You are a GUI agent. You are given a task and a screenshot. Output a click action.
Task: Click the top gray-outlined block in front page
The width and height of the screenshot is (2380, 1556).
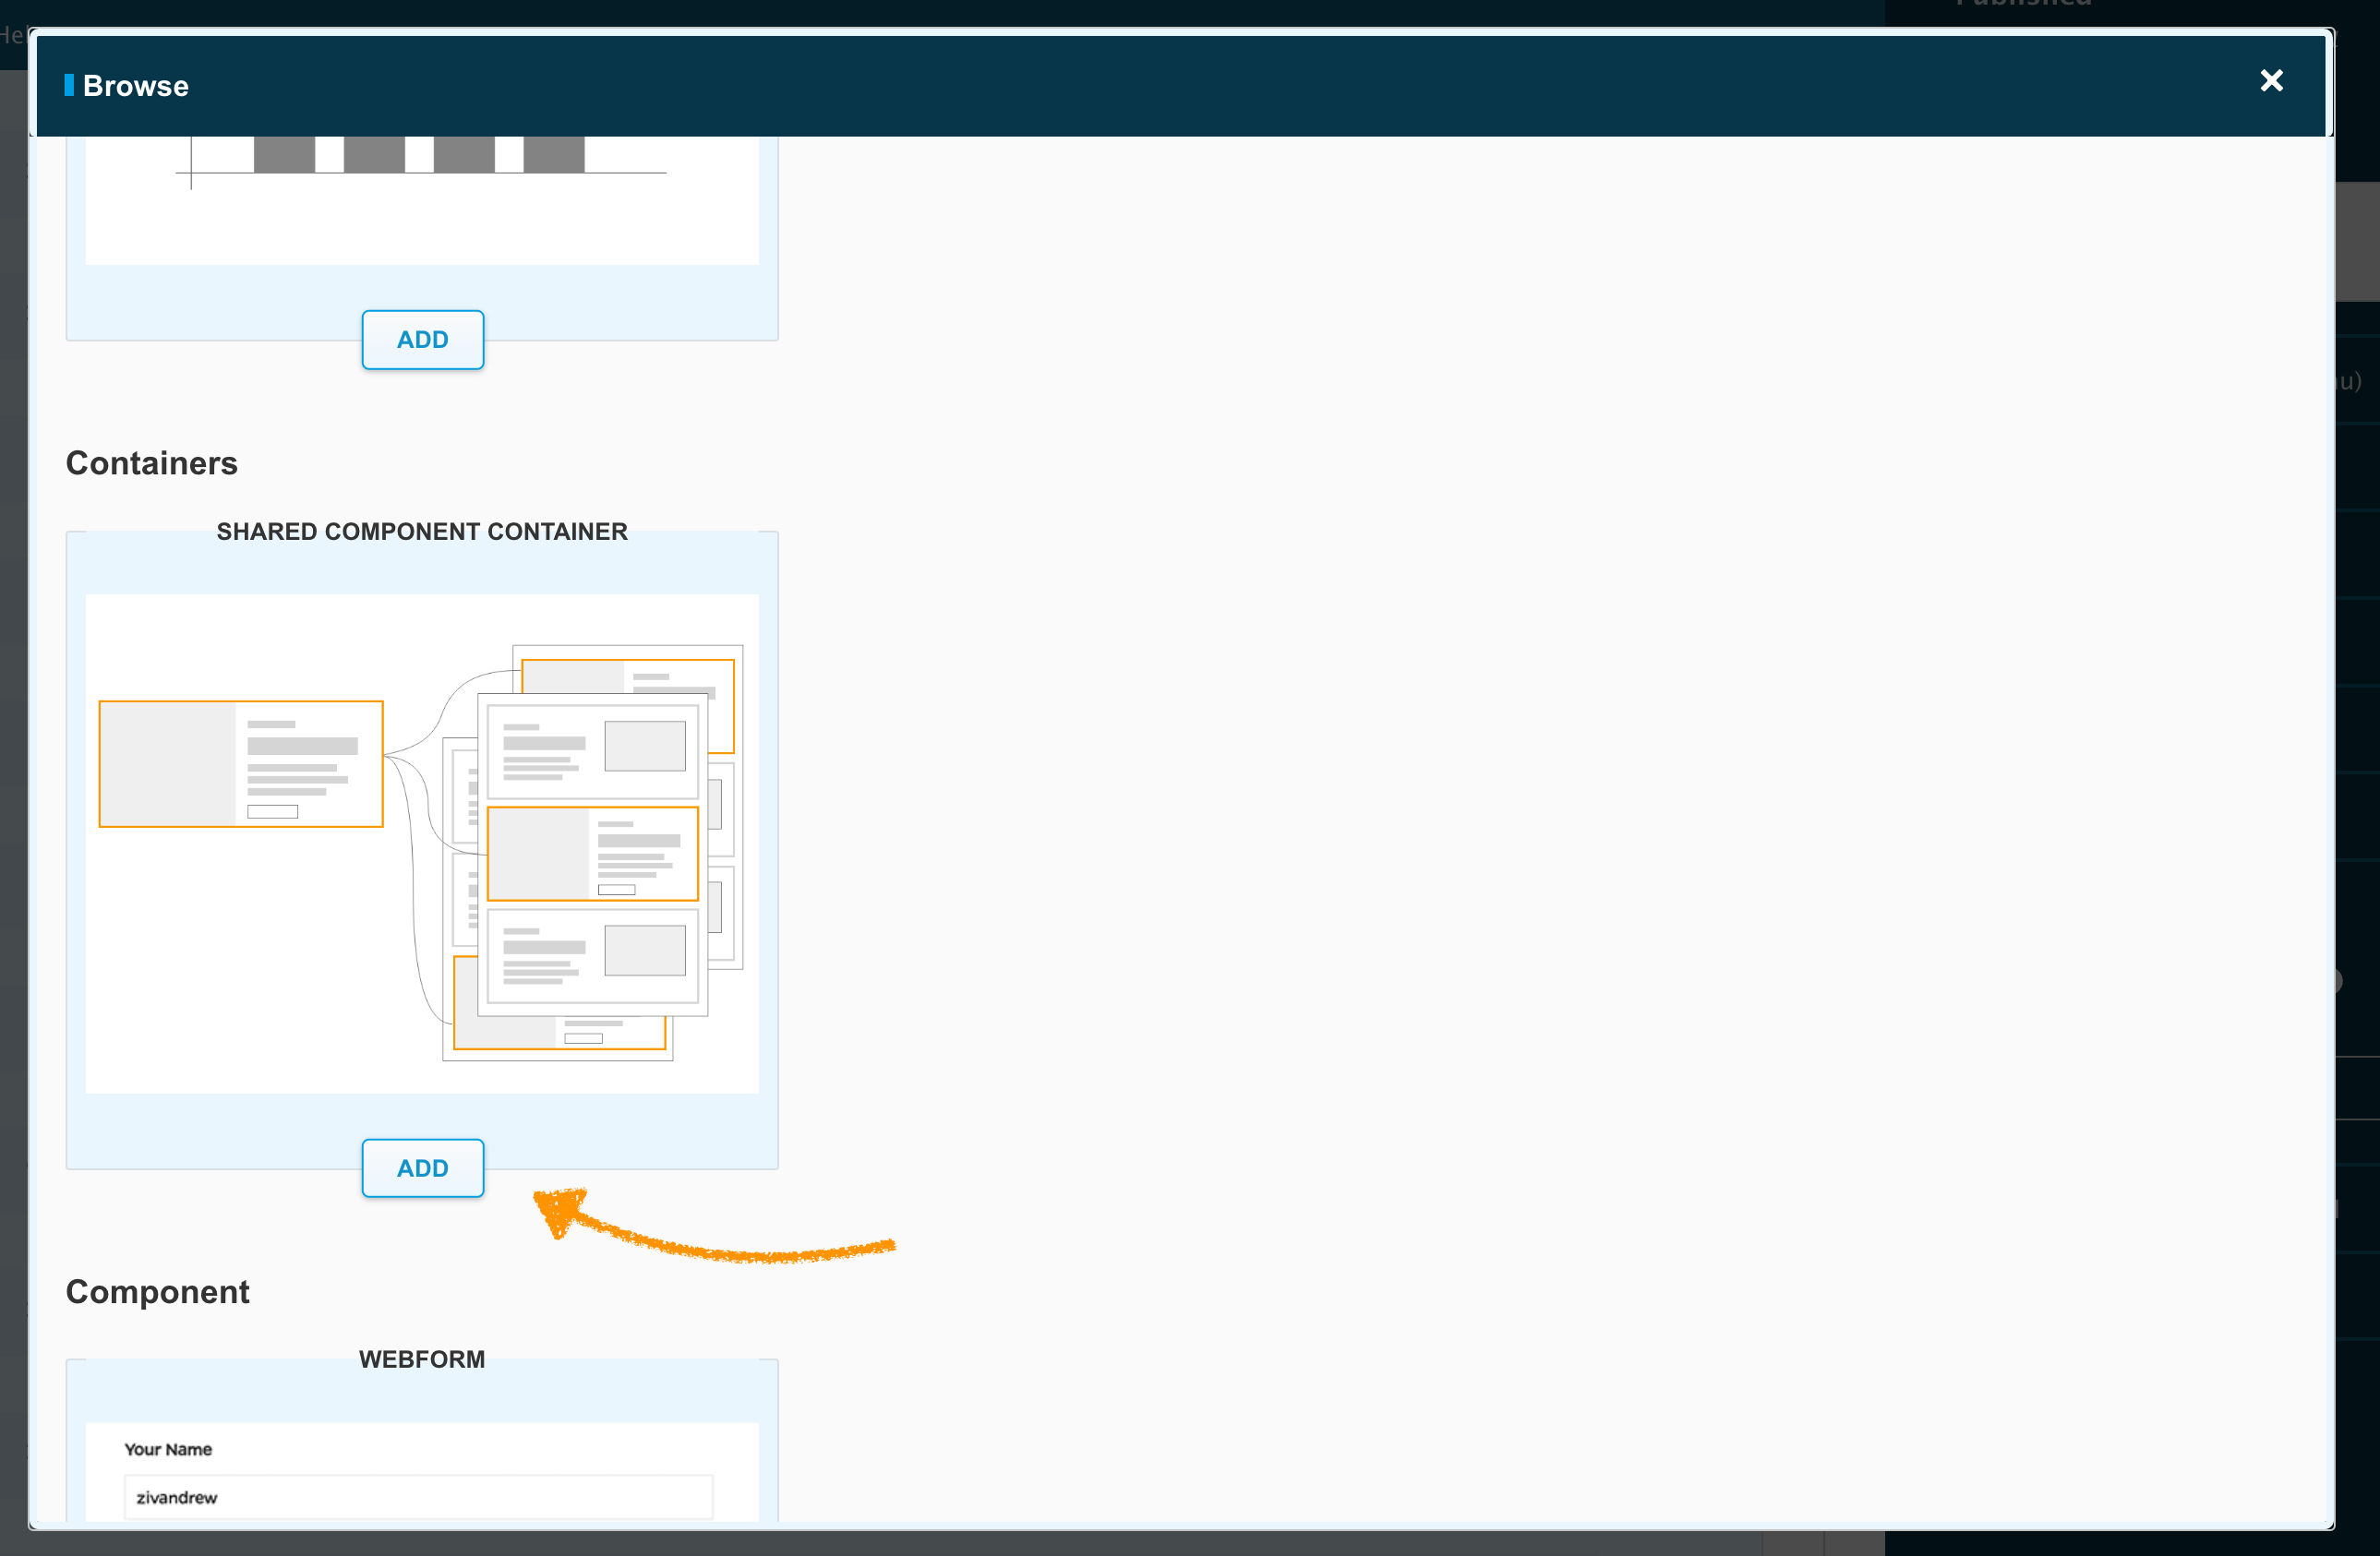tap(592, 751)
